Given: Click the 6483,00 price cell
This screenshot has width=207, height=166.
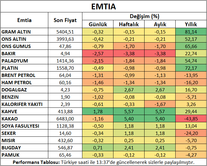Looking at the screenshot, I should pos(65,119).
